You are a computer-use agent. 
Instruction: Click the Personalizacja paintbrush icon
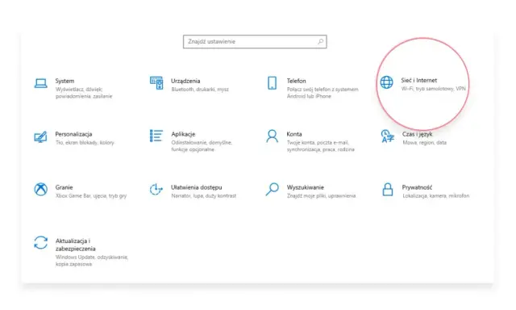tap(40, 136)
